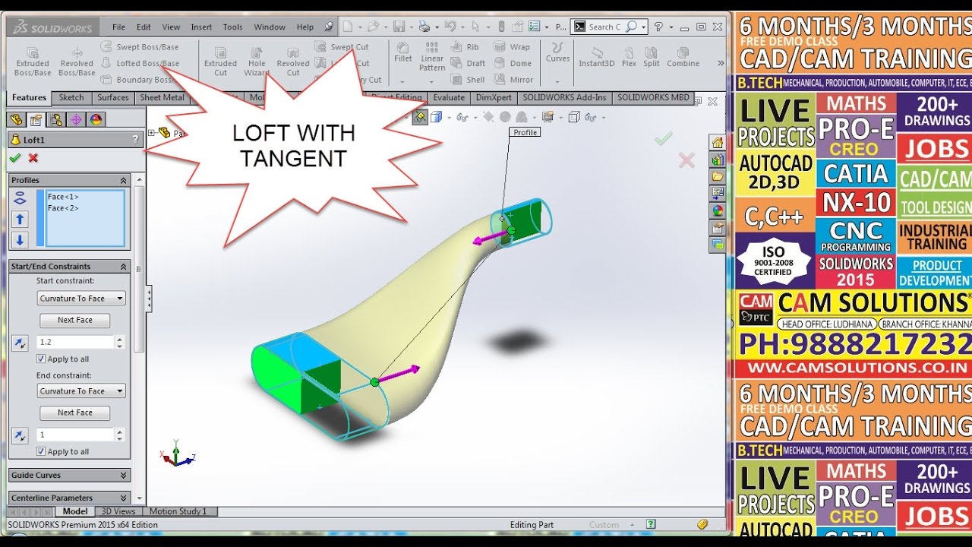Collapse the Start/End Constraints section
The width and height of the screenshot is (972, 547).
pos(123,267)
